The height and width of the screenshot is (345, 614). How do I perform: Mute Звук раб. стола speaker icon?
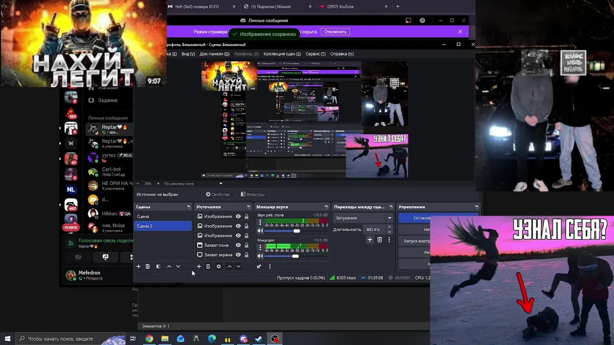pos(260,231)
